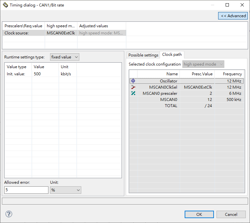Click the MSCAN0 prescaler row name
This screenshot has height=223, width=250.
160,93
